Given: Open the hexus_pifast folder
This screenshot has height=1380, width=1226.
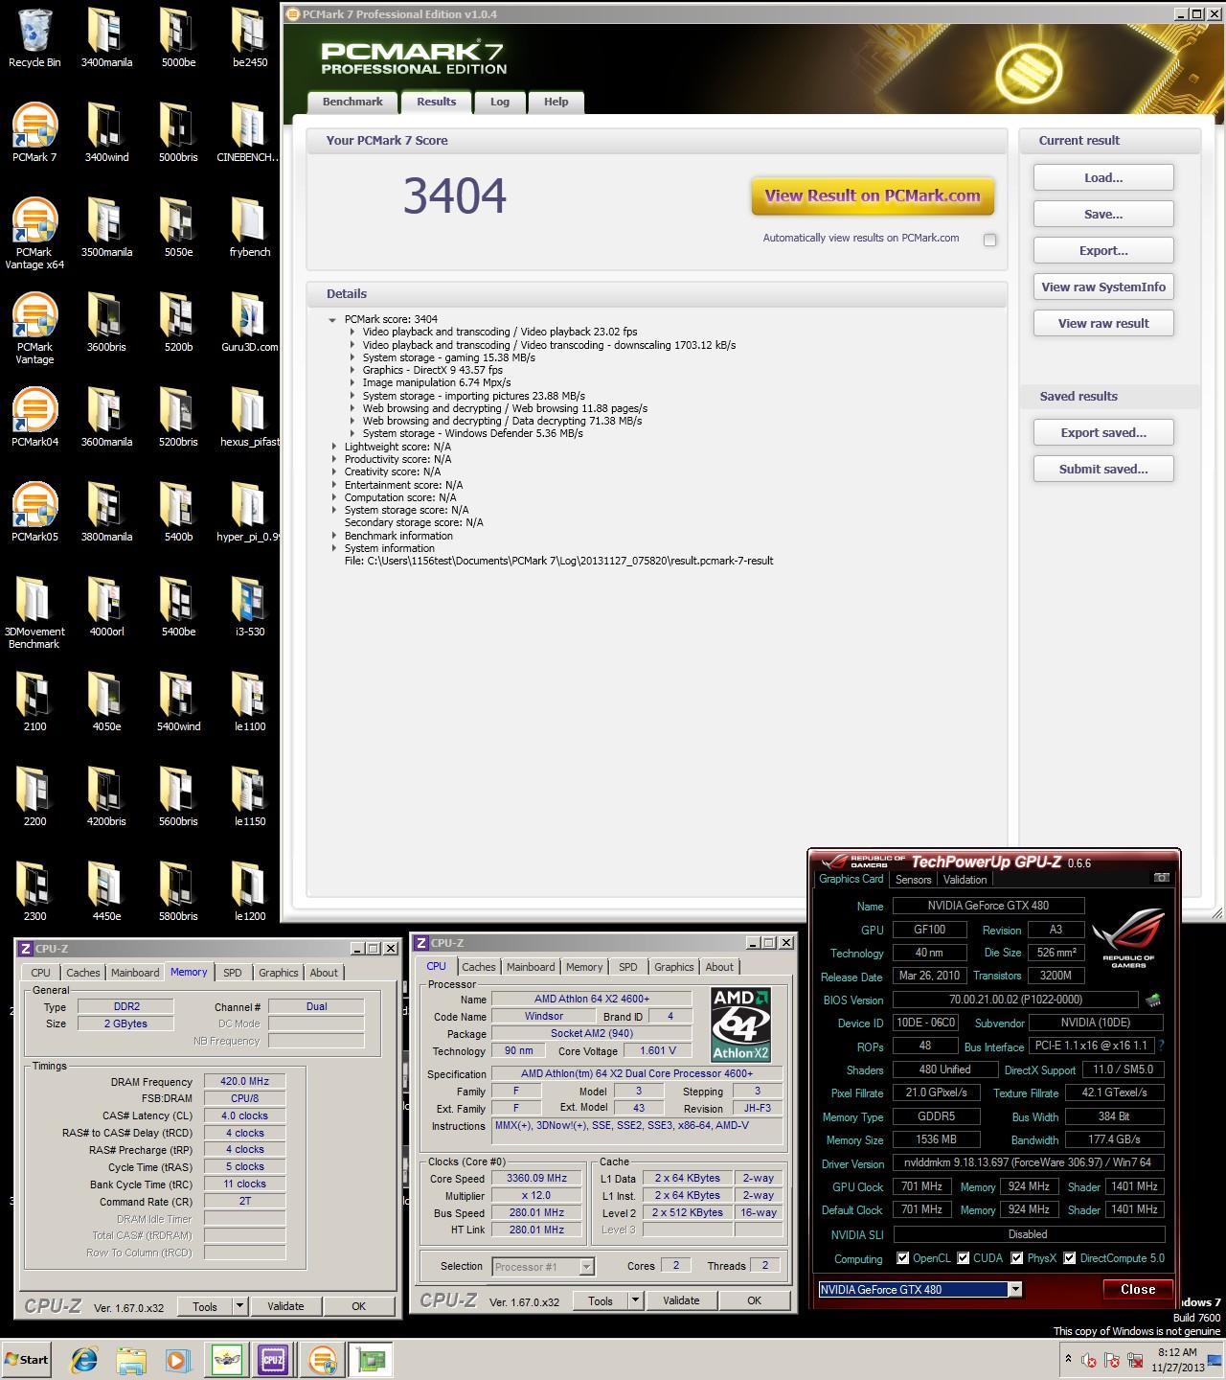Looking at the screenshot, I should point(249,417).
